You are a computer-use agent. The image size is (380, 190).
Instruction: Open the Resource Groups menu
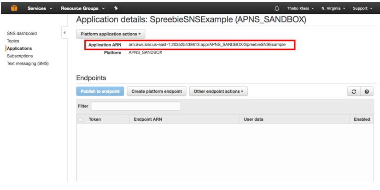tap(83, 8)
